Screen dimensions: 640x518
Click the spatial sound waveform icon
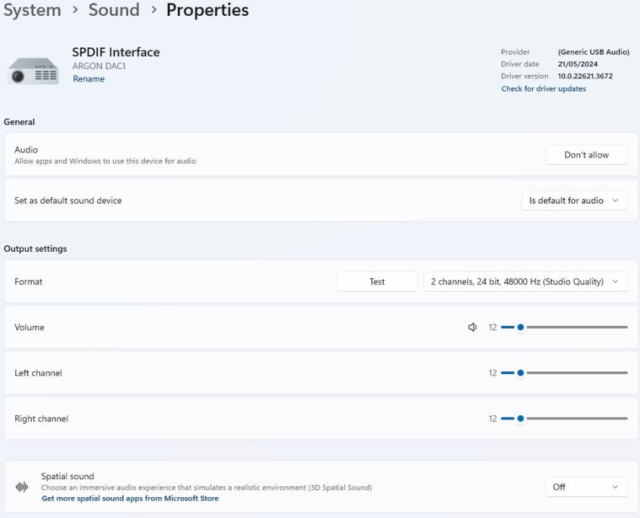[x=22, y=487]
